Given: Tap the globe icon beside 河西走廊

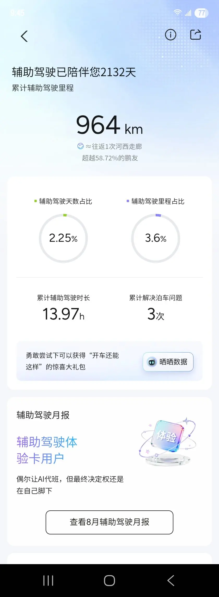Looking at the screenshot, I should 81,146.
